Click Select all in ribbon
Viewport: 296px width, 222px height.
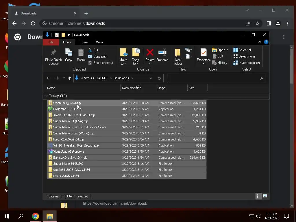coord(243,50)
